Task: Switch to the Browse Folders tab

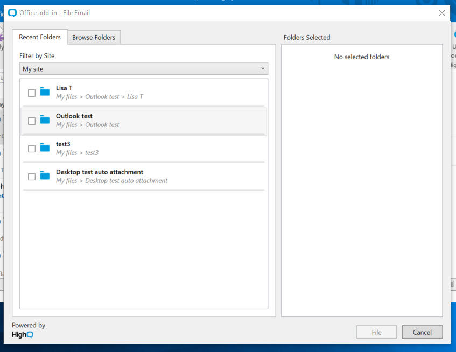Action: (94, 38)
